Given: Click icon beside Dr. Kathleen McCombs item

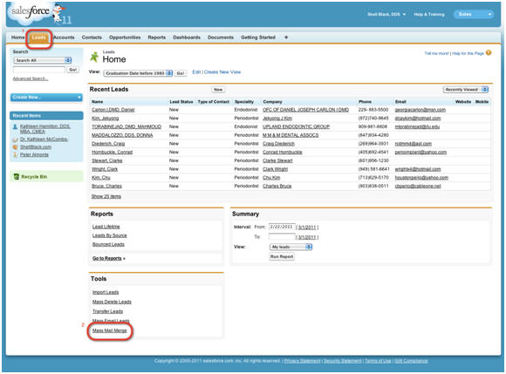Looking at the screenshot, I should pos(15,139).
